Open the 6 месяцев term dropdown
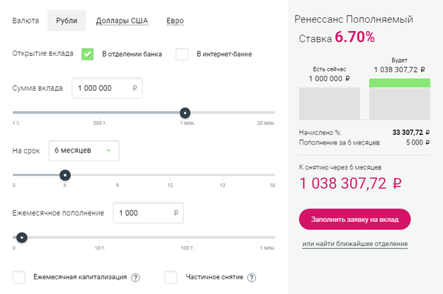Image resolution: width=443 pixels, height=294 pixels. (x=83, y=150)
